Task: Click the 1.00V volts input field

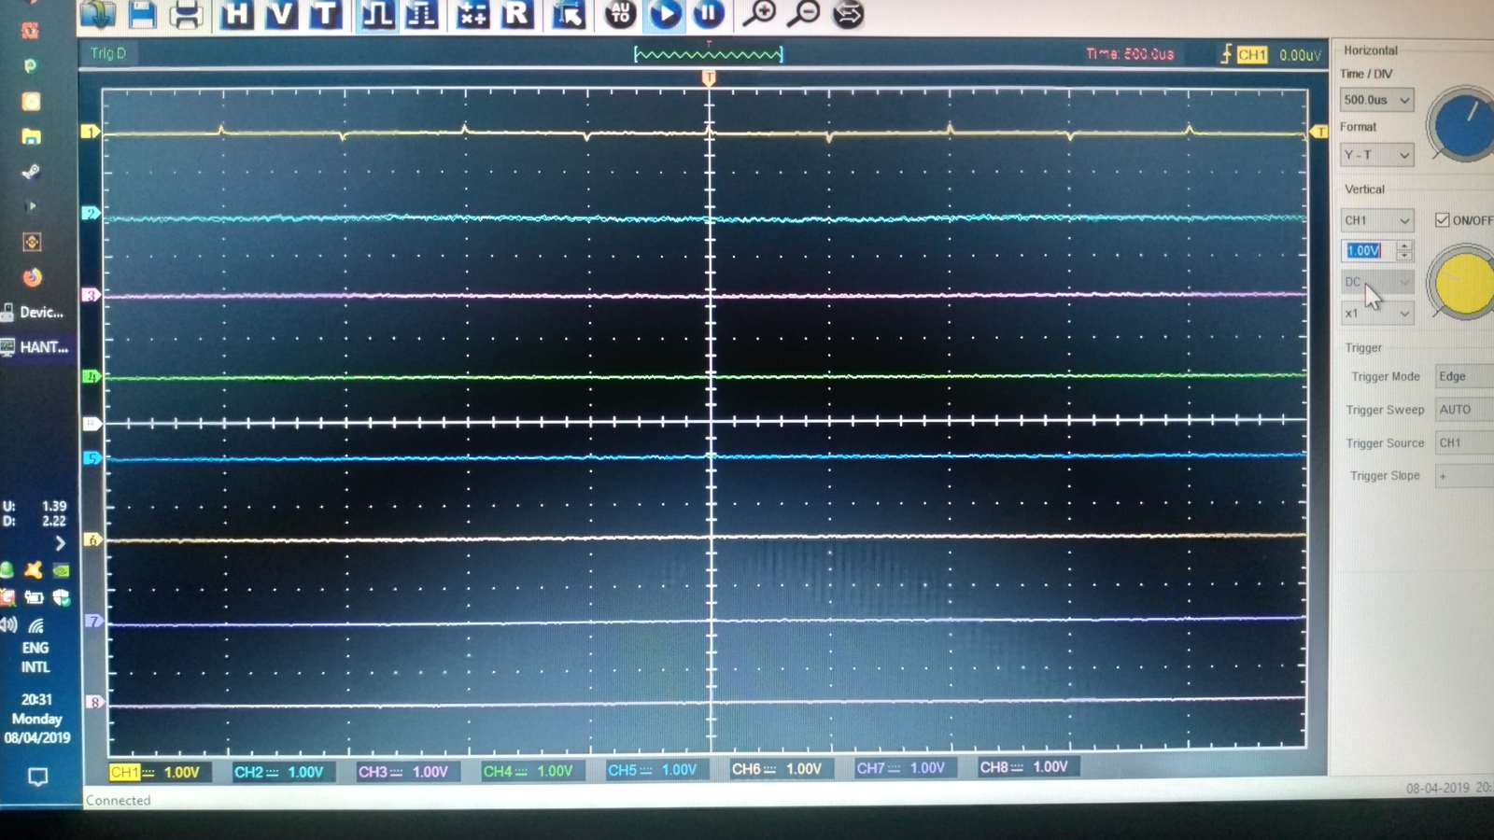Action: coord(1367,251)
